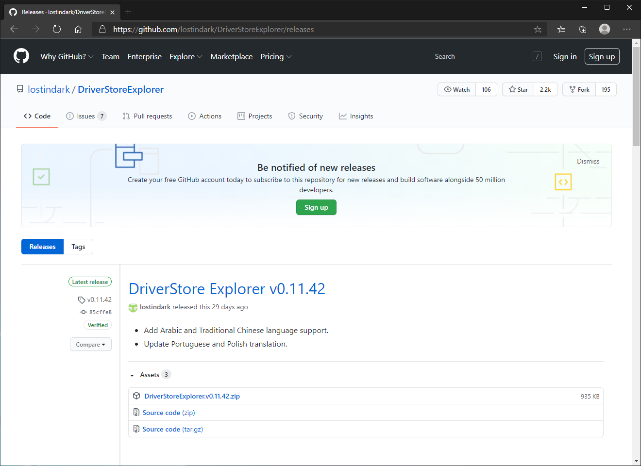Download DriverStoreExplorer.v0.11.42.zip
Image resolution: width=641 pixels, height=466 pixels.
[x=192, y=396]
